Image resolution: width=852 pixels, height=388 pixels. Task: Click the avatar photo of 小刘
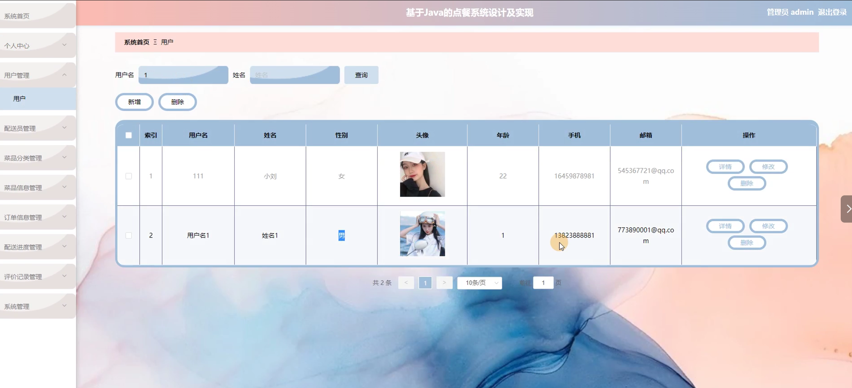point(422,174)
